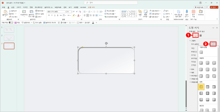Select the 'No Shadow' (그림자 없음) preset

click(x=202, y=52)
